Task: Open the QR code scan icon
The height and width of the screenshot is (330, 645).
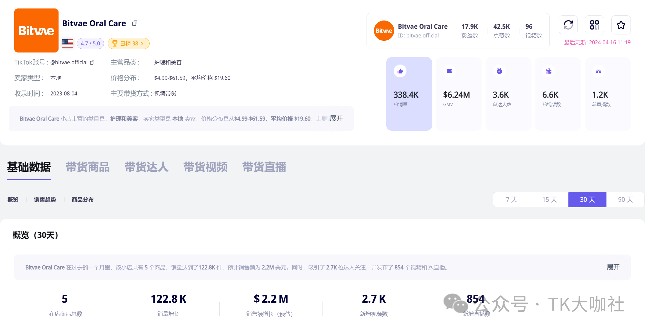Action: click(594, 25)
